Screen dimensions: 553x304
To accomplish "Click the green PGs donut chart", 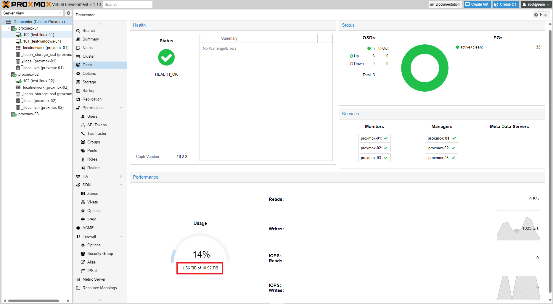I will 425,68.
